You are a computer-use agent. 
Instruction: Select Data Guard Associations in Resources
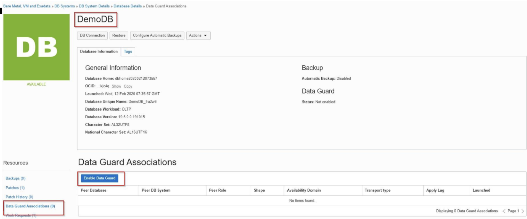[30, 206]
